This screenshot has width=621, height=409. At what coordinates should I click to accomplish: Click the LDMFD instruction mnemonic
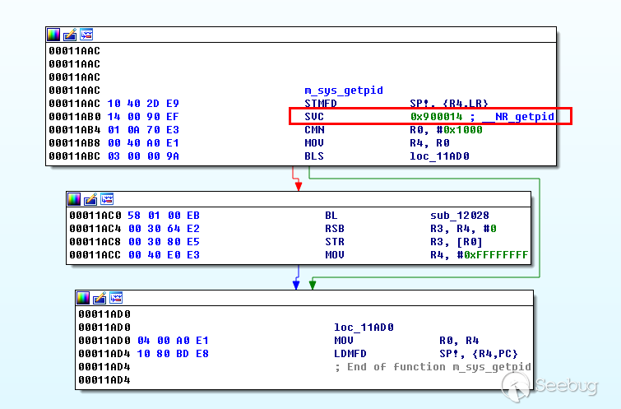pyautogui.click(x=350, y=354)
